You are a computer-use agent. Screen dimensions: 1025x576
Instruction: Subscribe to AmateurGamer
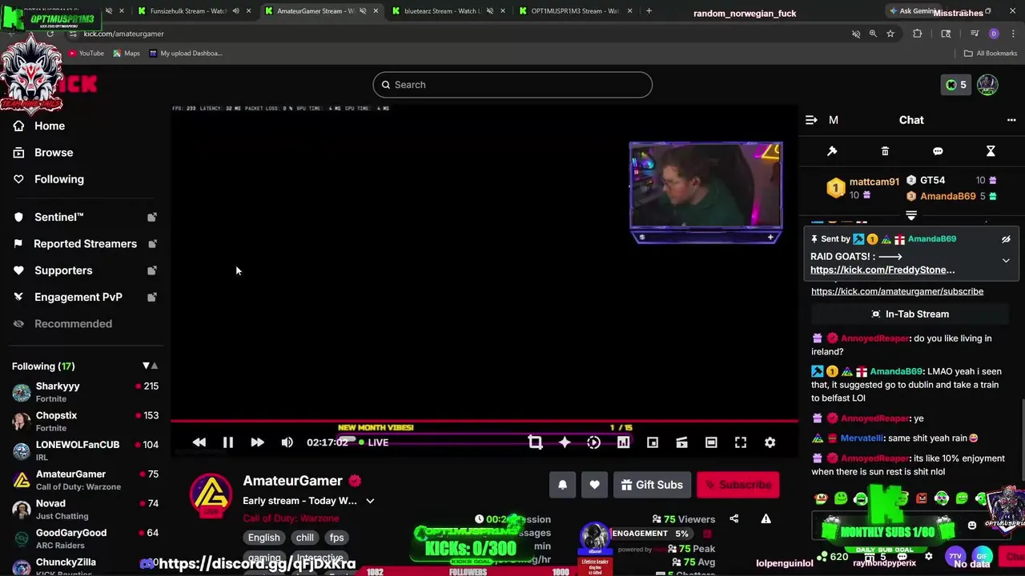click(x=738, y=485)
